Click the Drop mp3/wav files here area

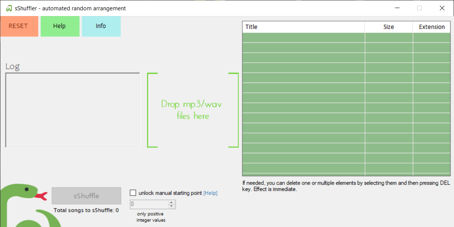coord(193,110)
